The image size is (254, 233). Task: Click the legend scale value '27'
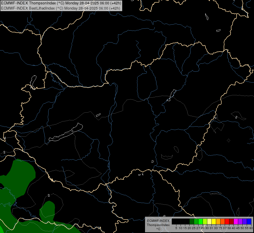[198, 228]
